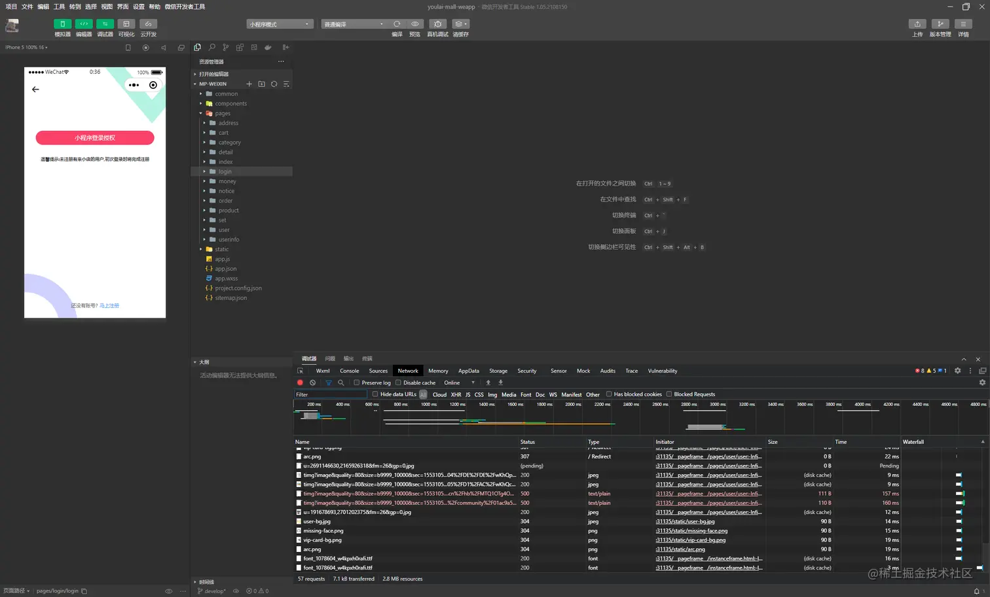The height and width of the screenshot is (597, 990).
Task: Collapse all folders in explorer
Action: click(286, 84)
